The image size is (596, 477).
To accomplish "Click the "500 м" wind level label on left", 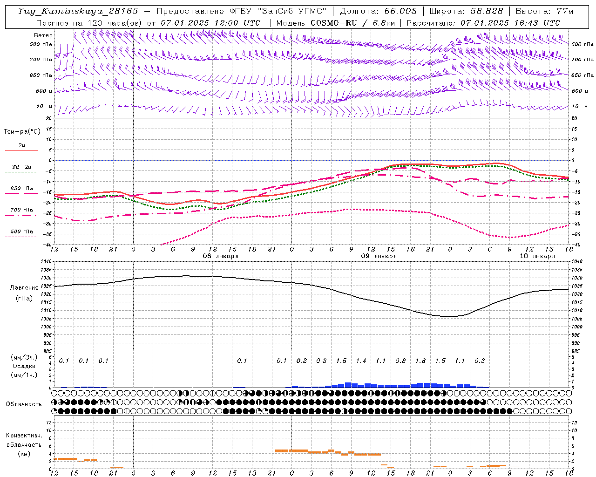I will pos(44,91).
